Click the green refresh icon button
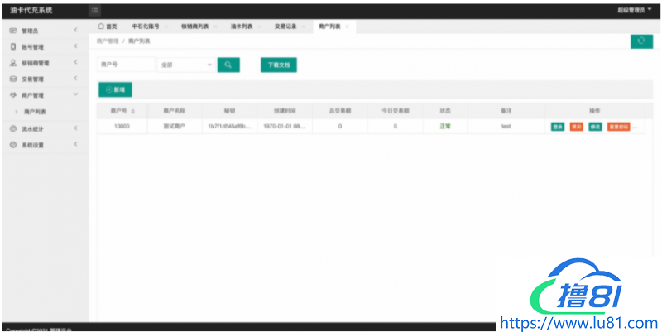 click(x=641, y=41)
